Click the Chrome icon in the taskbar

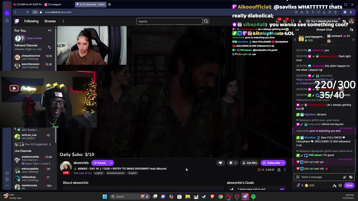point(221,197)
